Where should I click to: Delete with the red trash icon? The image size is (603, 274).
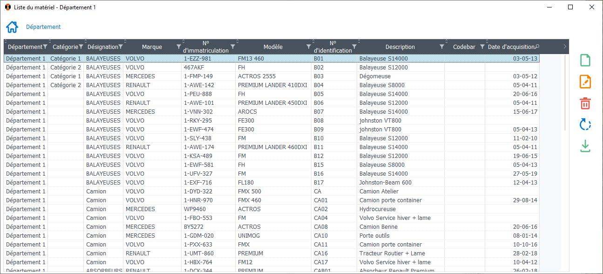pyautogui.click(x=585, y=103)
